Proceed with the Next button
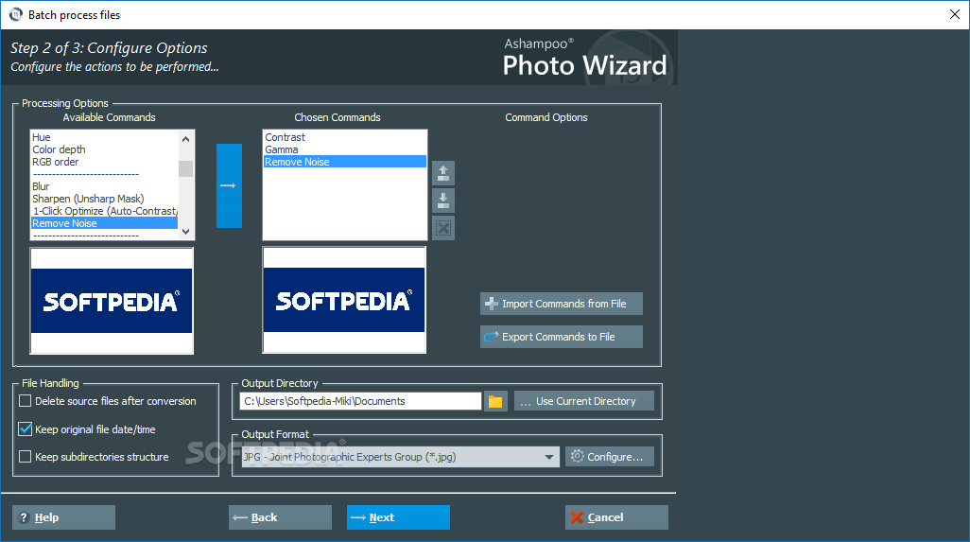This screenshot has height=542, width=970. coord(398,517)
